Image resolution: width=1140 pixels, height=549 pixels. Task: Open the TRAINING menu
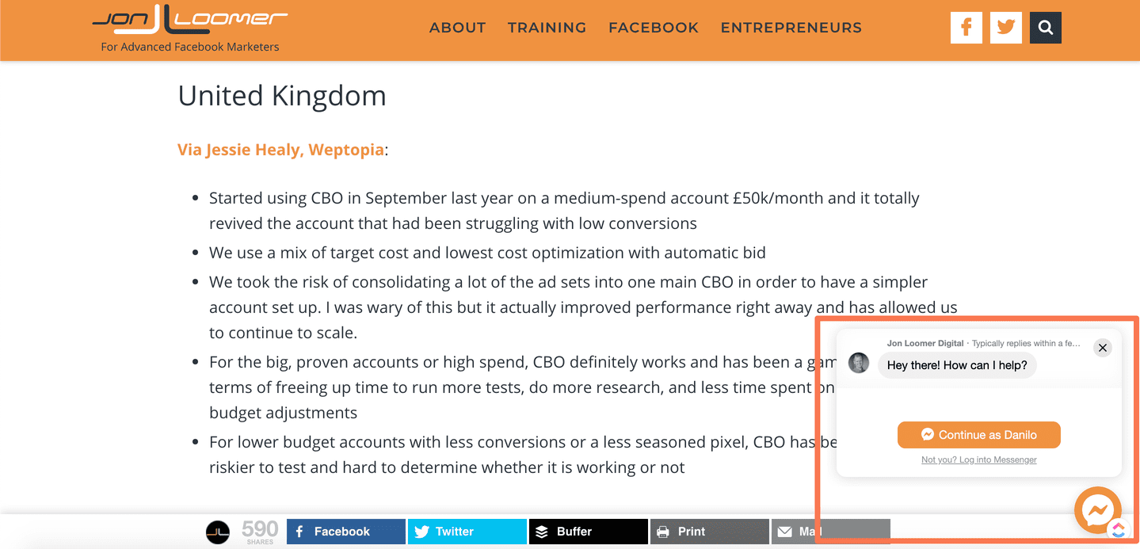tap(547, 28)
